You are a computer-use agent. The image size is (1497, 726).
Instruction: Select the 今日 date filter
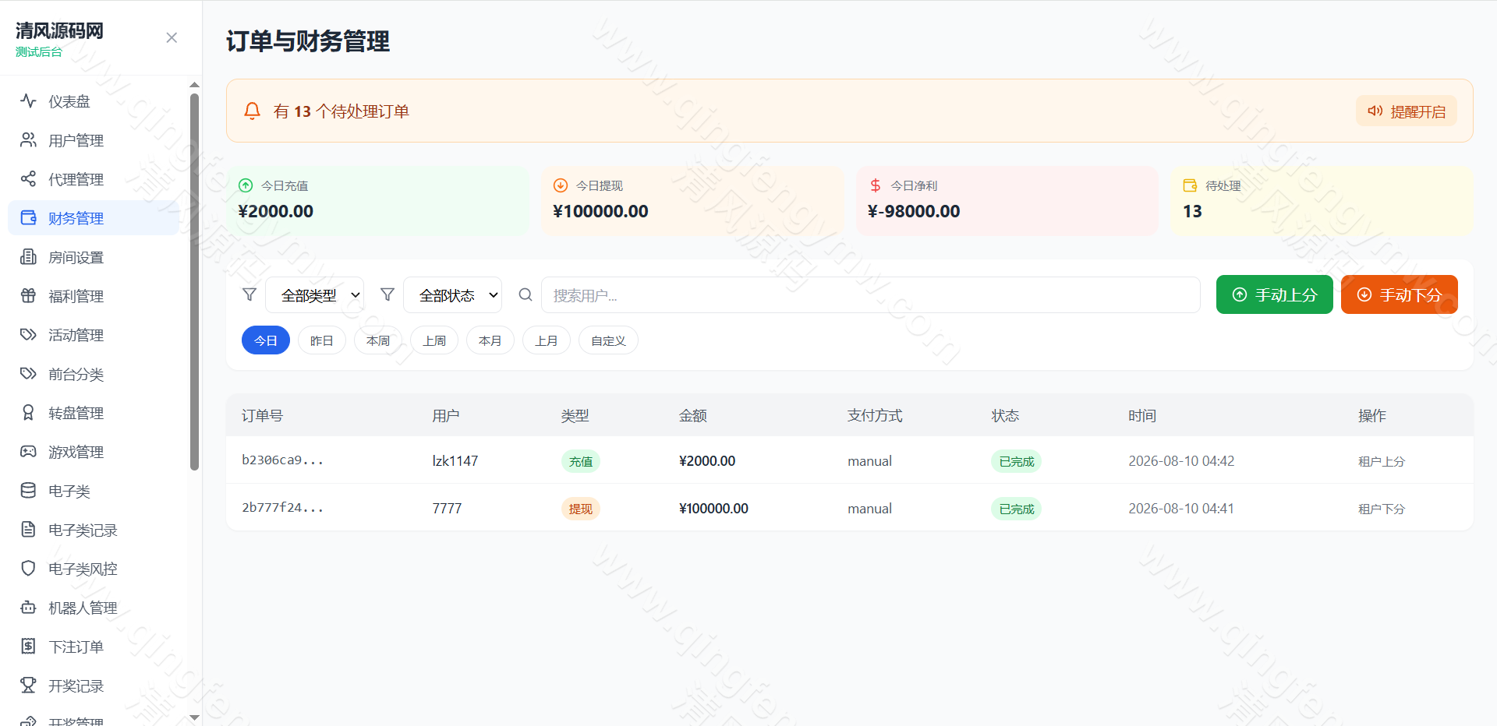click(266, 340)
